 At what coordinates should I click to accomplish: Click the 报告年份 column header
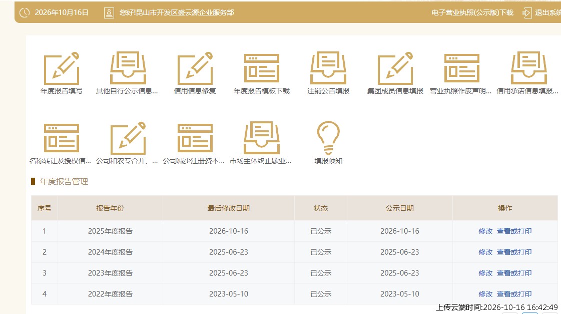point(110,208)
